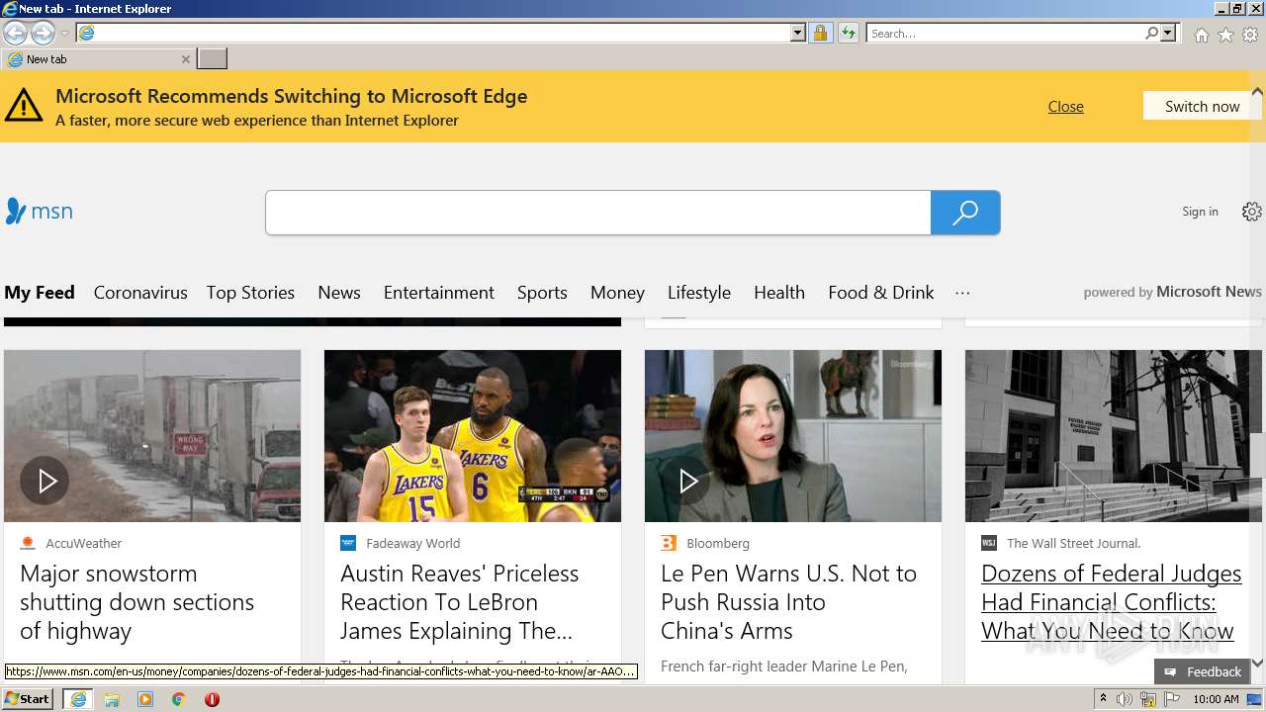Image resolution: width=1266 pixels, height=712 pixels.
Task: Refresh the page with the green arrows icon
Action: pos(848,34)
